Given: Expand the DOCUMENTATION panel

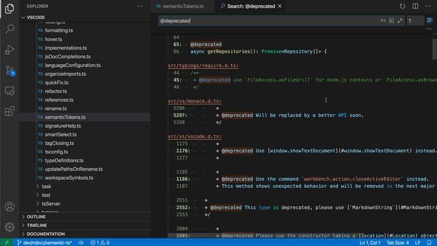Looking at the screenshot, I should [85, 234].
